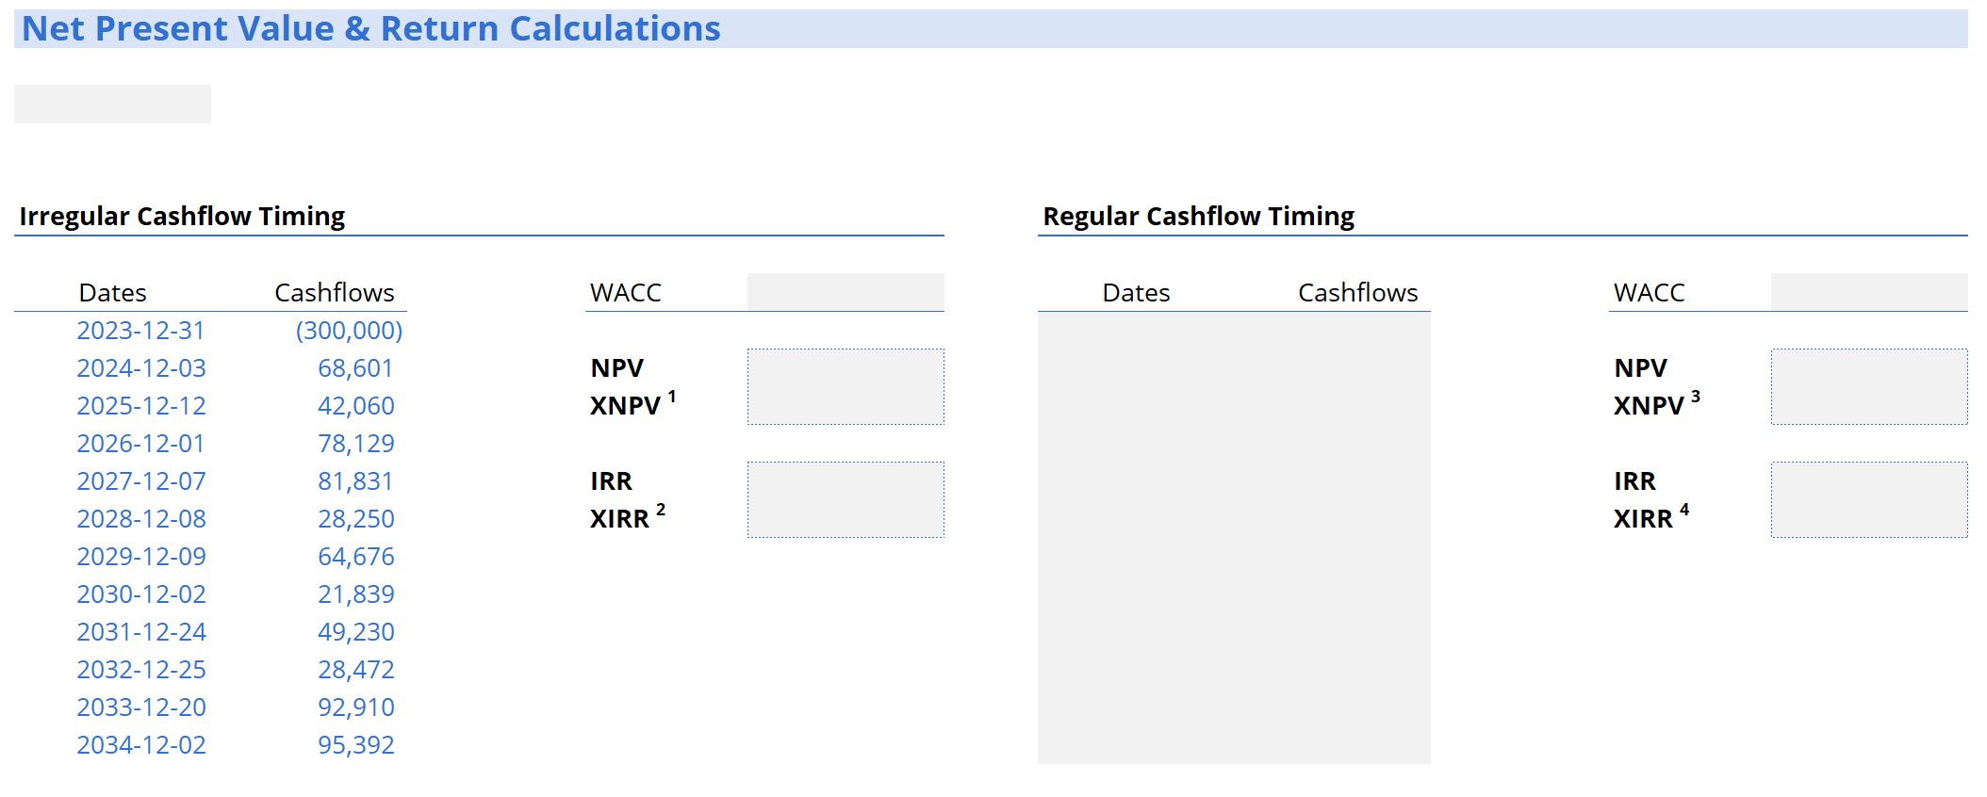Click the WACC input cell under Regular Cashflow Timing
1987x797 pixels.
click(x=1868, y=292)
